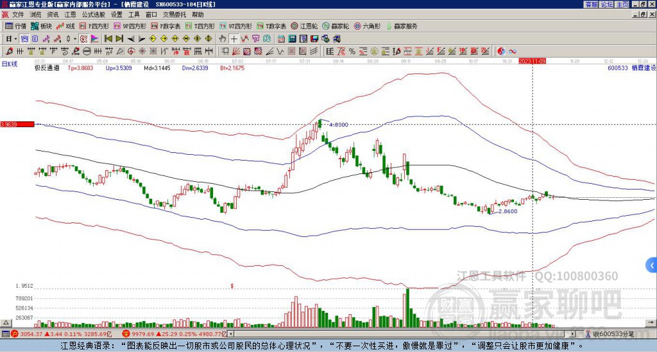Open the T数字表 tool
Viewport: 657px width, 352px height.
point(271,26)
